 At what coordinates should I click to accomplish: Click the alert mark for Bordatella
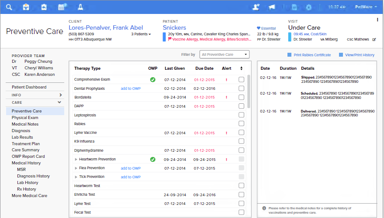227,97
